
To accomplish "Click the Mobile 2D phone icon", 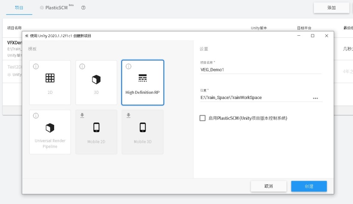I will point(96,127).
